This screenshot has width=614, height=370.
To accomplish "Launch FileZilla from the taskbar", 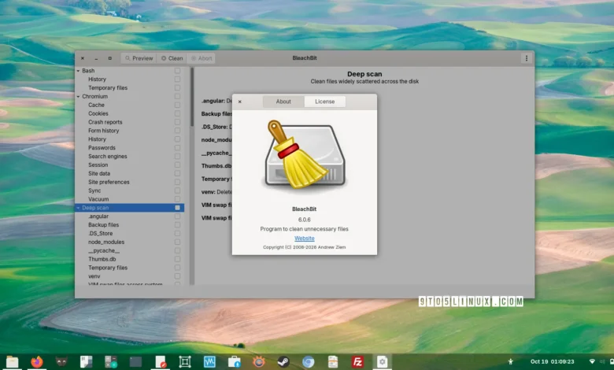I will tap(357, 362).
